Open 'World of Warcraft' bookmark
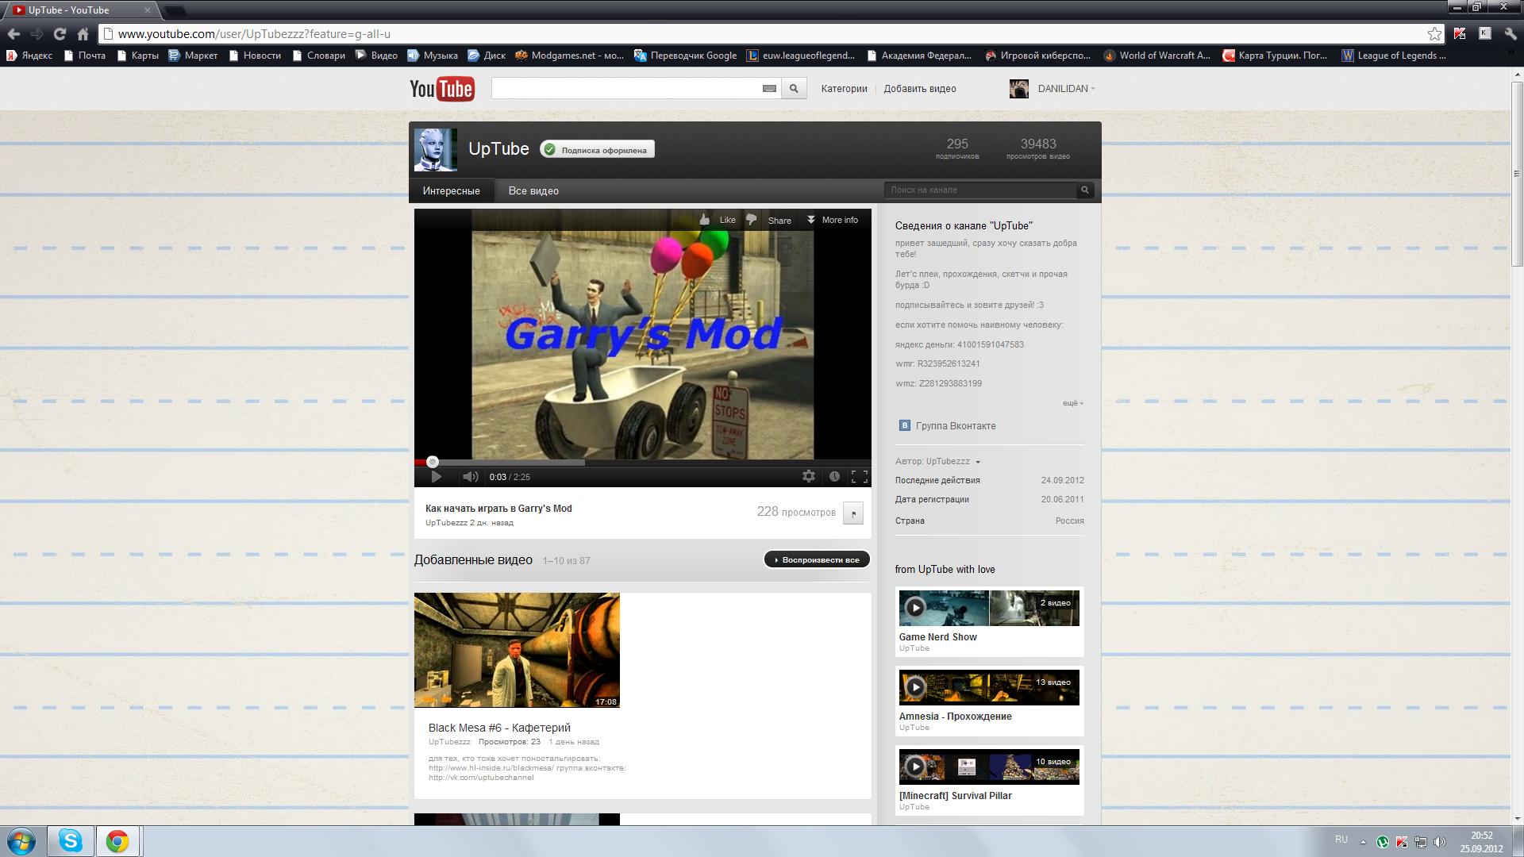 pos(1156,56)
